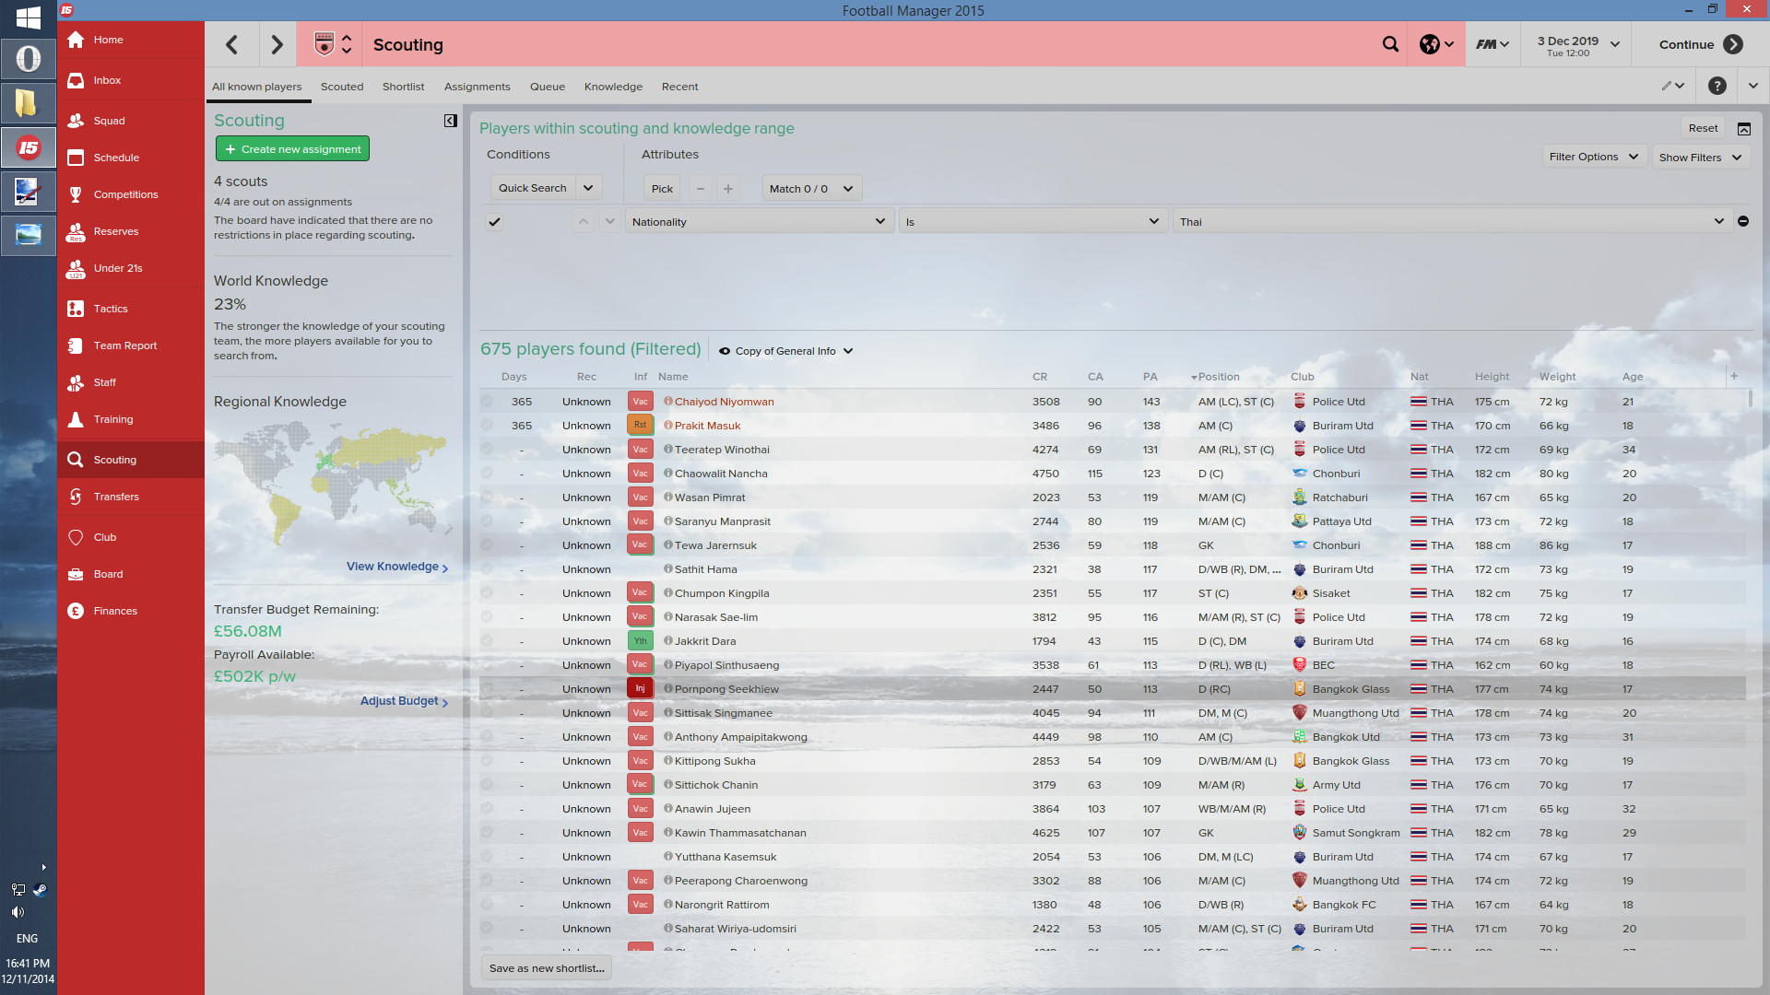This screenshot has width=1770, height=995.
Task: Click Create new assignment button
Action: (x=292, y=149)
